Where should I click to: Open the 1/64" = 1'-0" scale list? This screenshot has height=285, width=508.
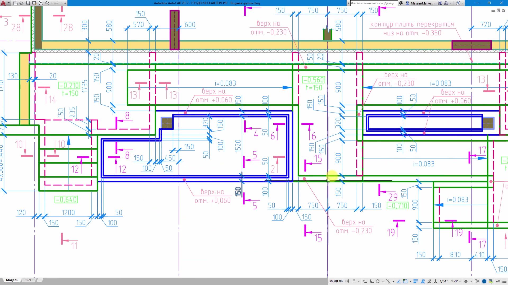tap(451, 281)
